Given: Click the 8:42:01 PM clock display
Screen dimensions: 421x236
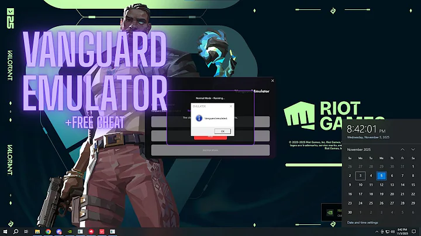Looking at the screenshot, I should click(x=366, y=129).
